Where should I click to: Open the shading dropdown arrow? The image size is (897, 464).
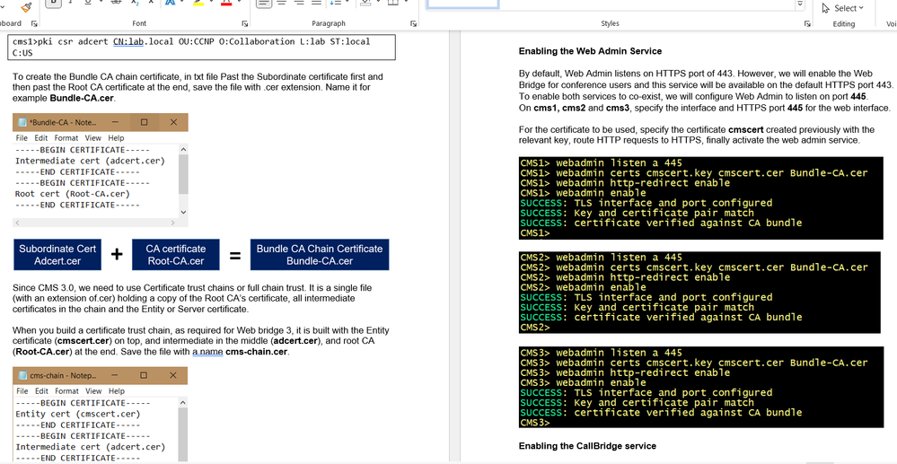coord(378,3)
